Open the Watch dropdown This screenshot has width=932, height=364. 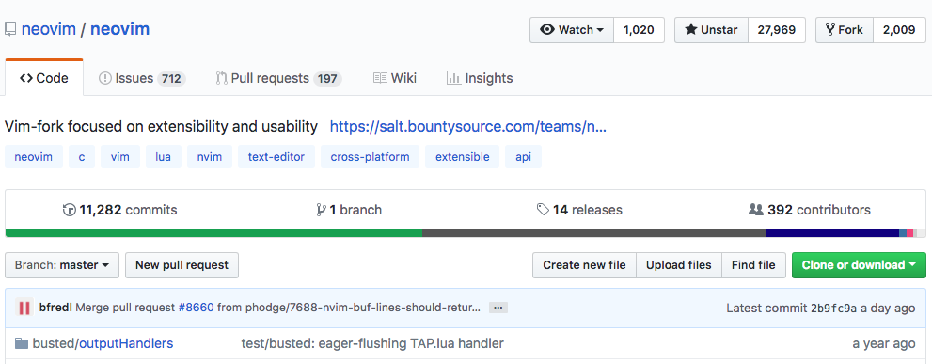click(x=572, y=30)
